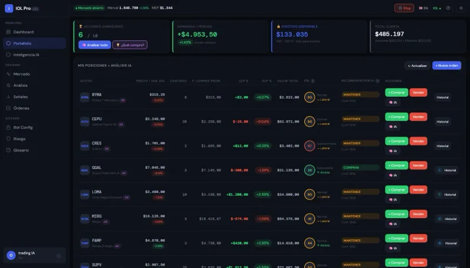Click the Recomendación IA info icon
This screenshot has height=268, width=470.
tap(378, 81)
